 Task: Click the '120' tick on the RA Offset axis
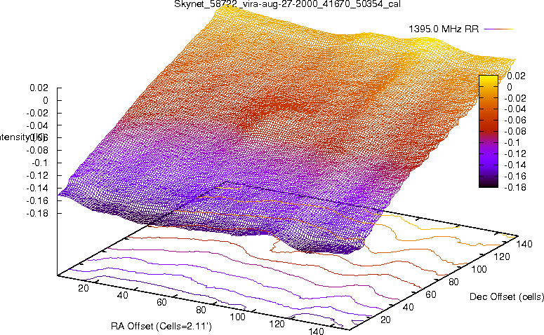click(x=277, y=324)
